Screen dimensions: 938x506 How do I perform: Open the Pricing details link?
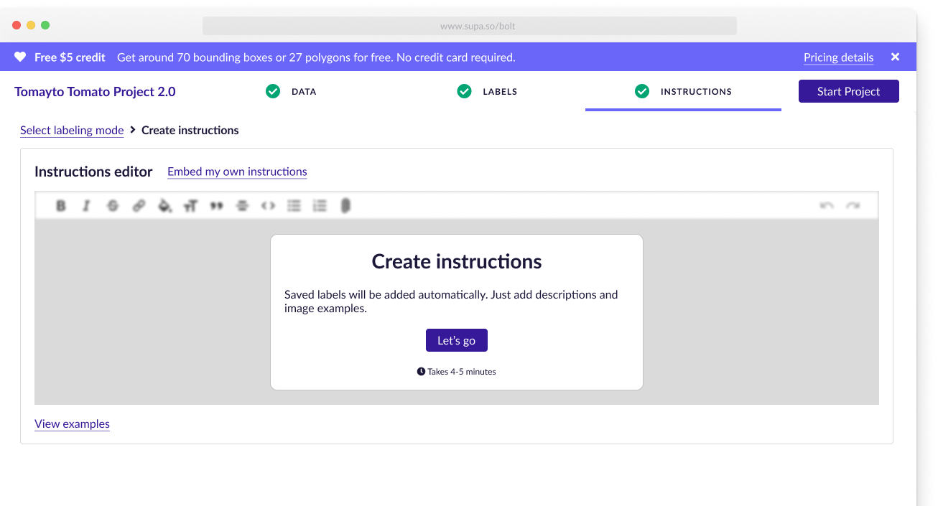coord(839,57)
